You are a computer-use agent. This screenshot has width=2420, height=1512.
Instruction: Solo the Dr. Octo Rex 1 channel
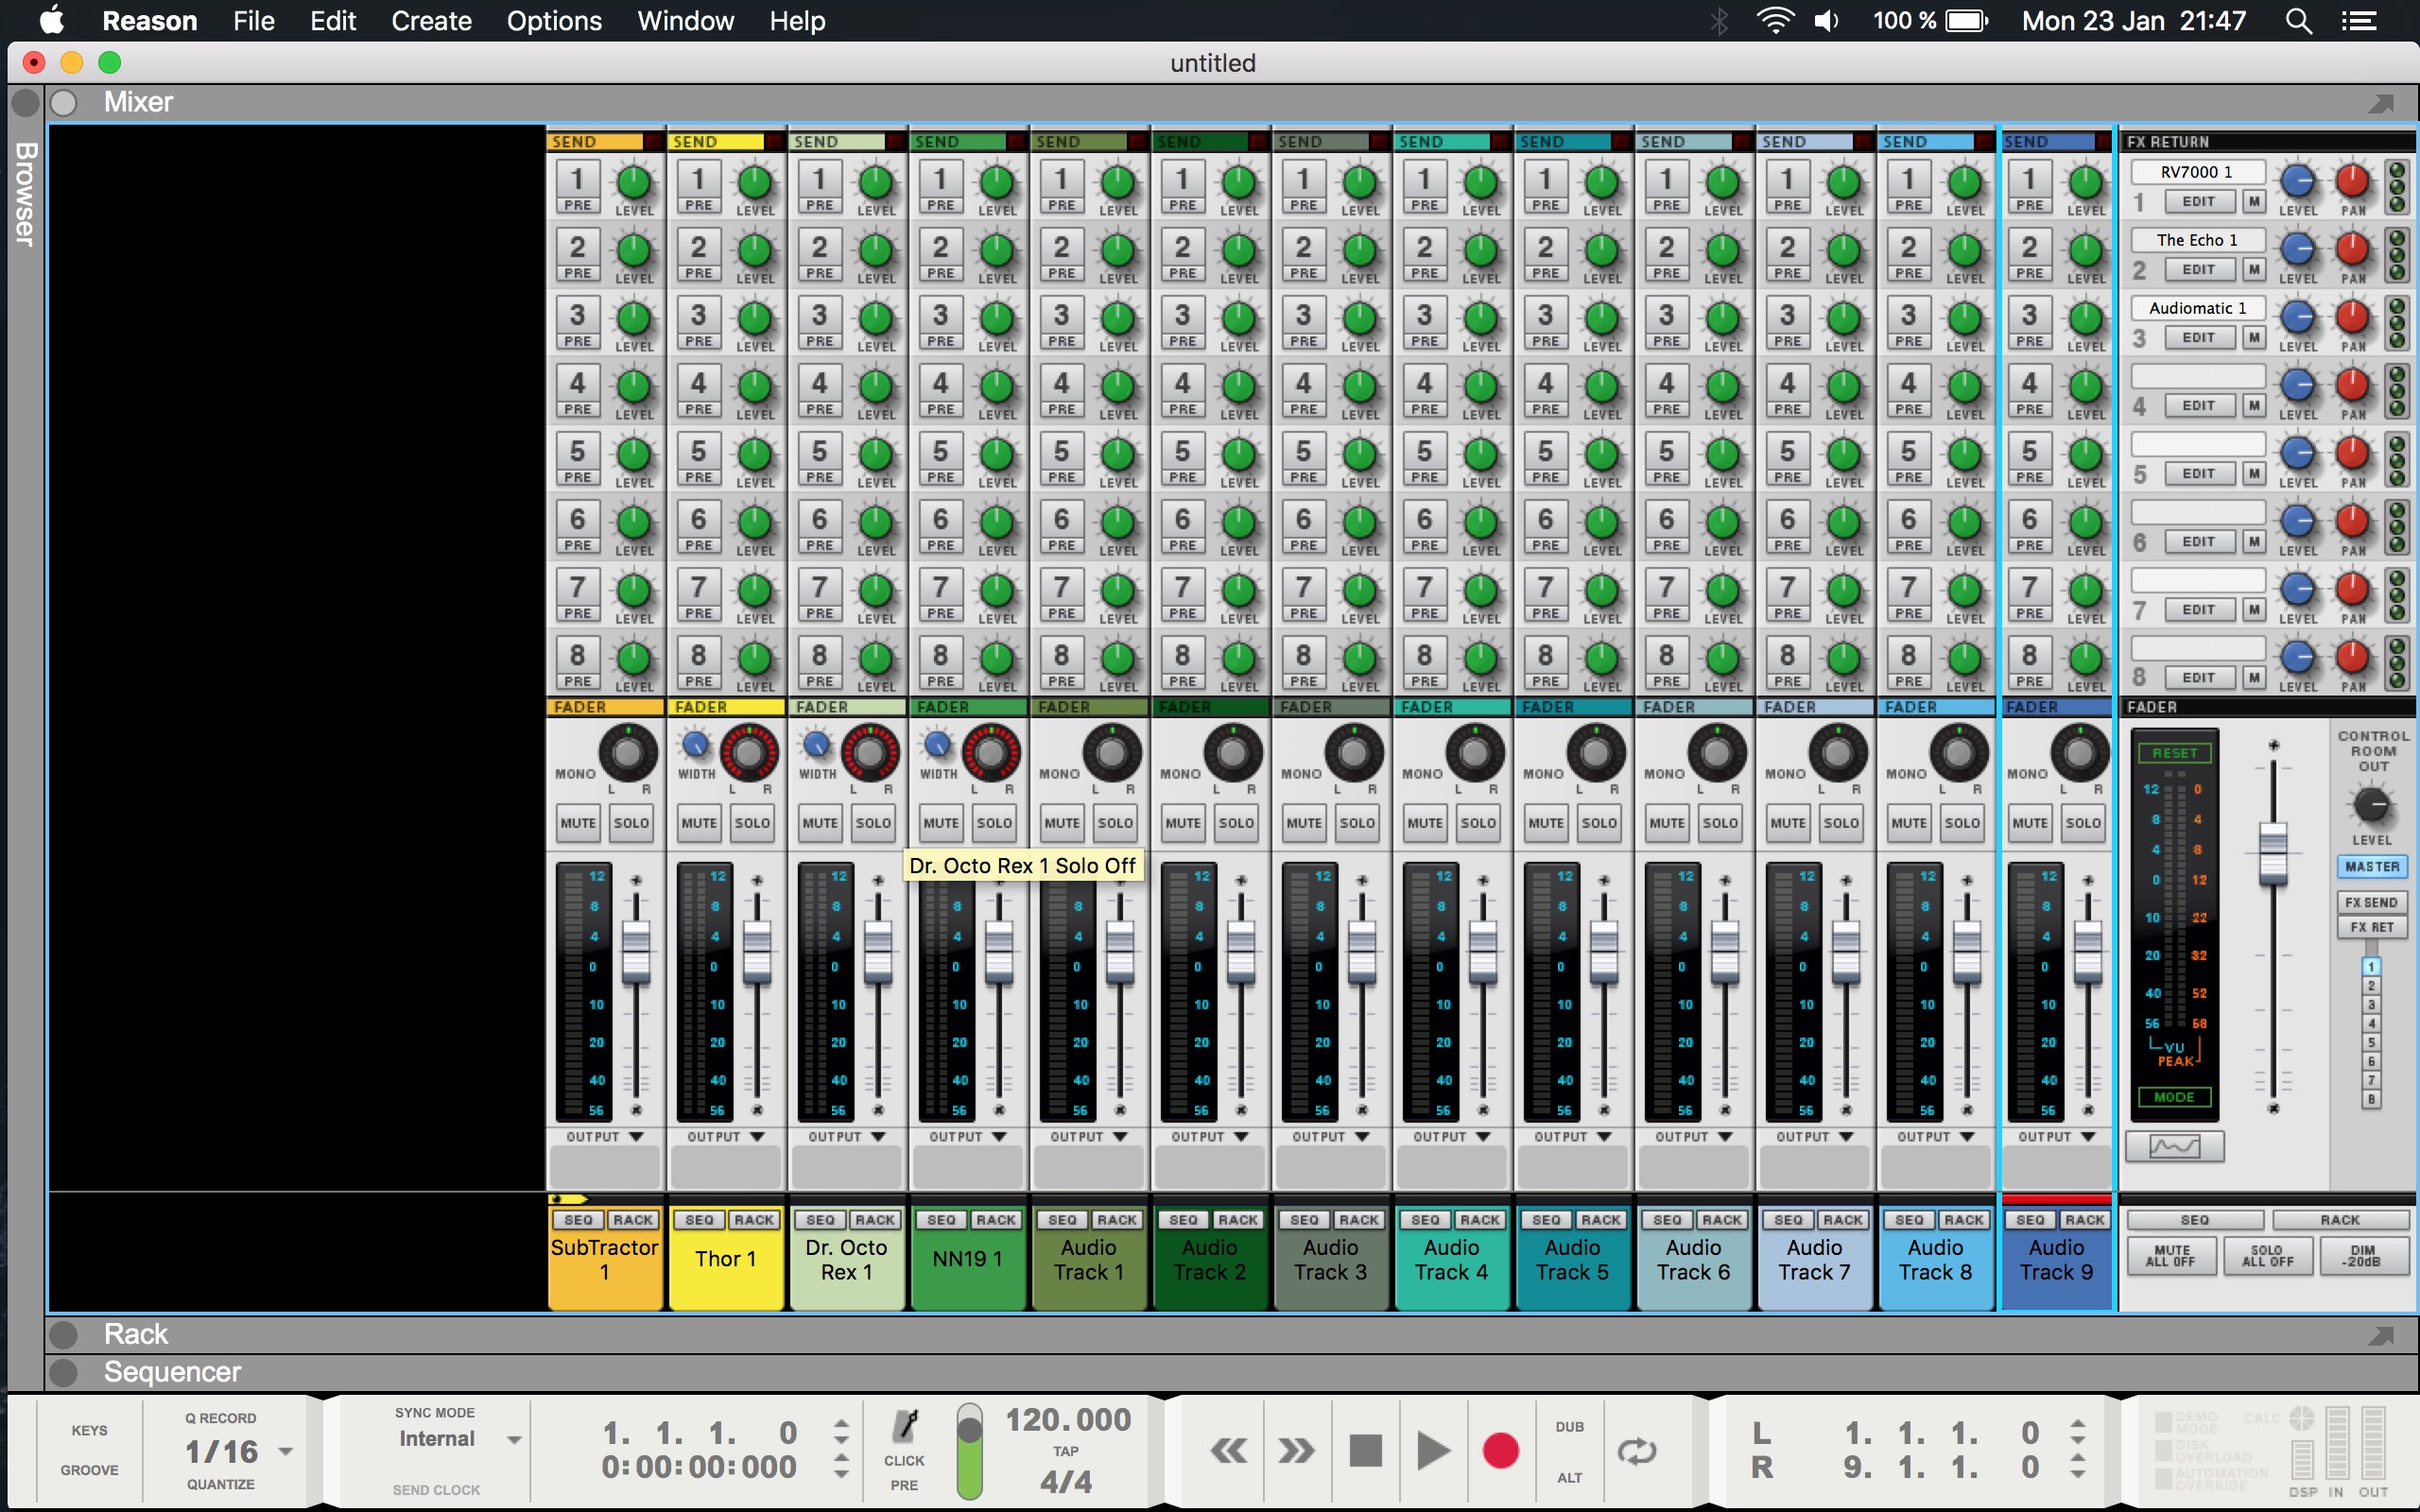coord(873,823)
